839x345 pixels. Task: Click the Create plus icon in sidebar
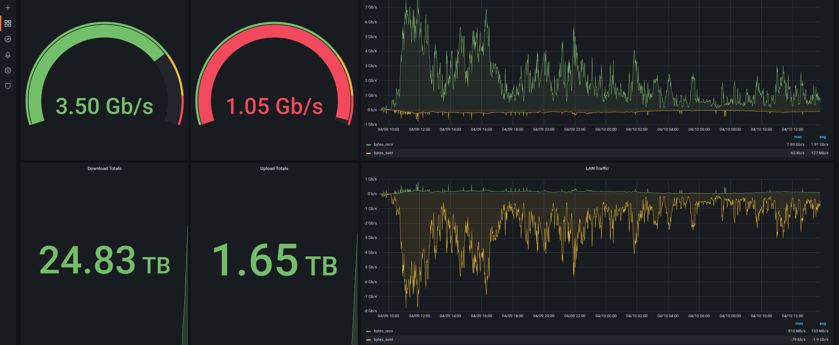(8, 8)
